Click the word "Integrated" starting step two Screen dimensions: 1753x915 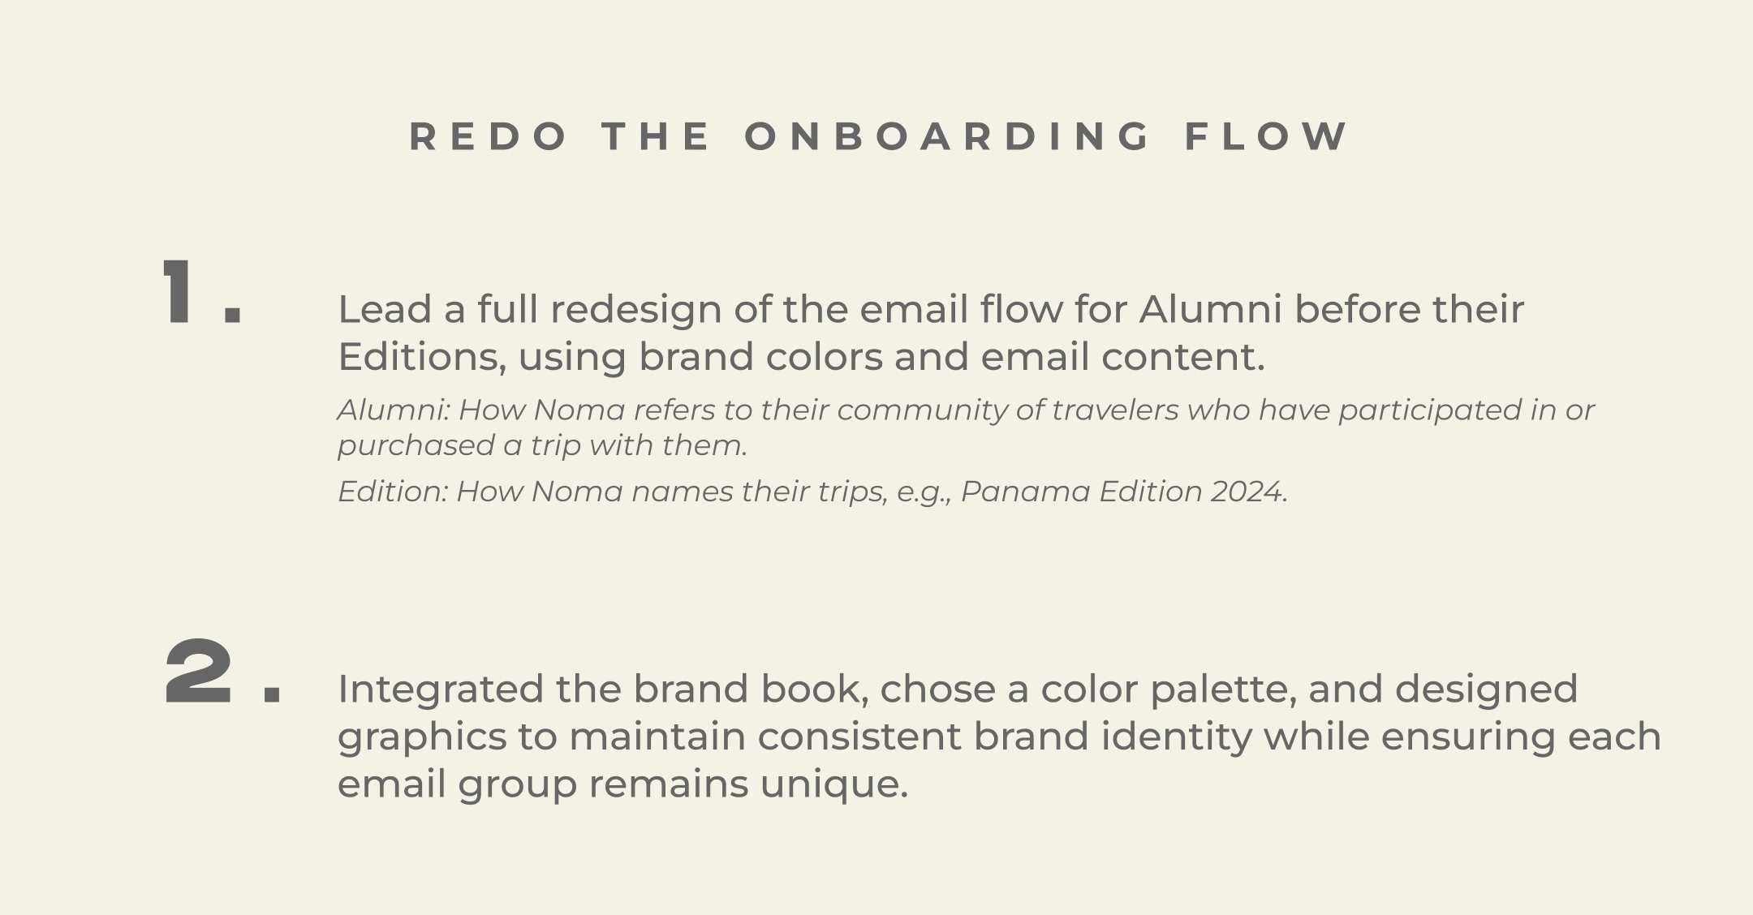click(x=440, y=689)
